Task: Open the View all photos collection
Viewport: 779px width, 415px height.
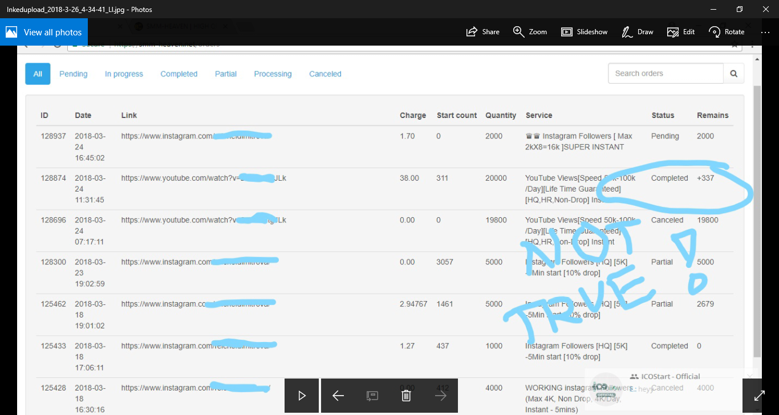Action: (43, 32)
